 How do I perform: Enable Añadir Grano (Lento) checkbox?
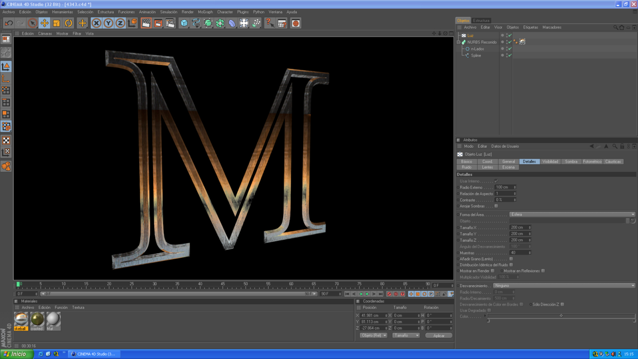pos(511,259)
